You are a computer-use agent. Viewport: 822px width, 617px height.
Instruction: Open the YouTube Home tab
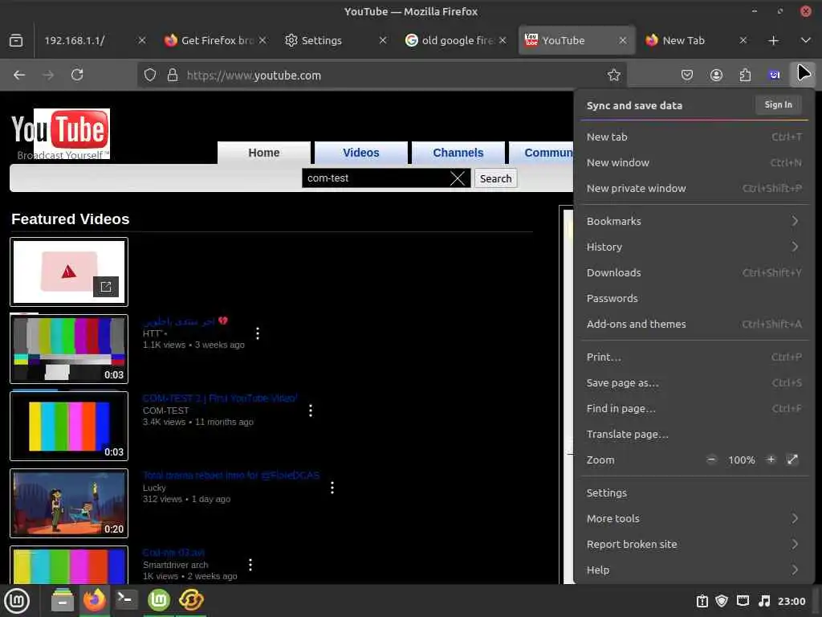click(x=263, y=153)
